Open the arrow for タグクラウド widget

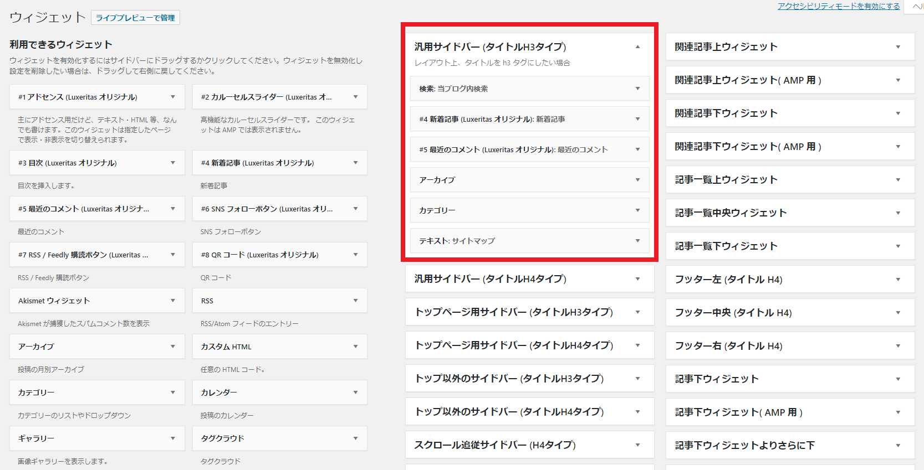click(356, 438)
